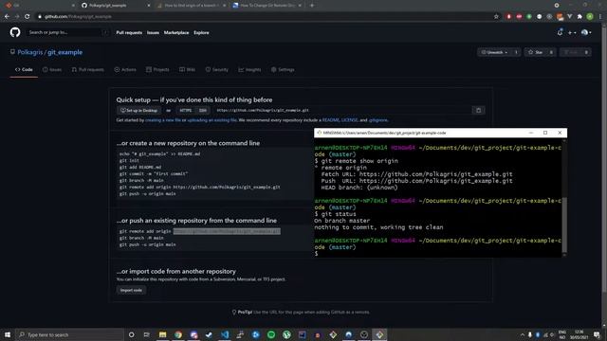The height and width of the screenshot is (341, 607).
Task: Open Windows notification center icon
Action: (597, 334)
